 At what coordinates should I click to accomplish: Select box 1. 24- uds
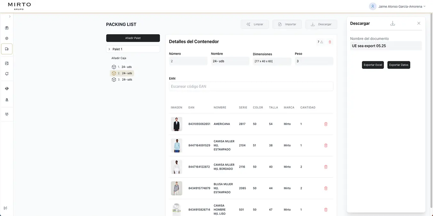[122, 67]
